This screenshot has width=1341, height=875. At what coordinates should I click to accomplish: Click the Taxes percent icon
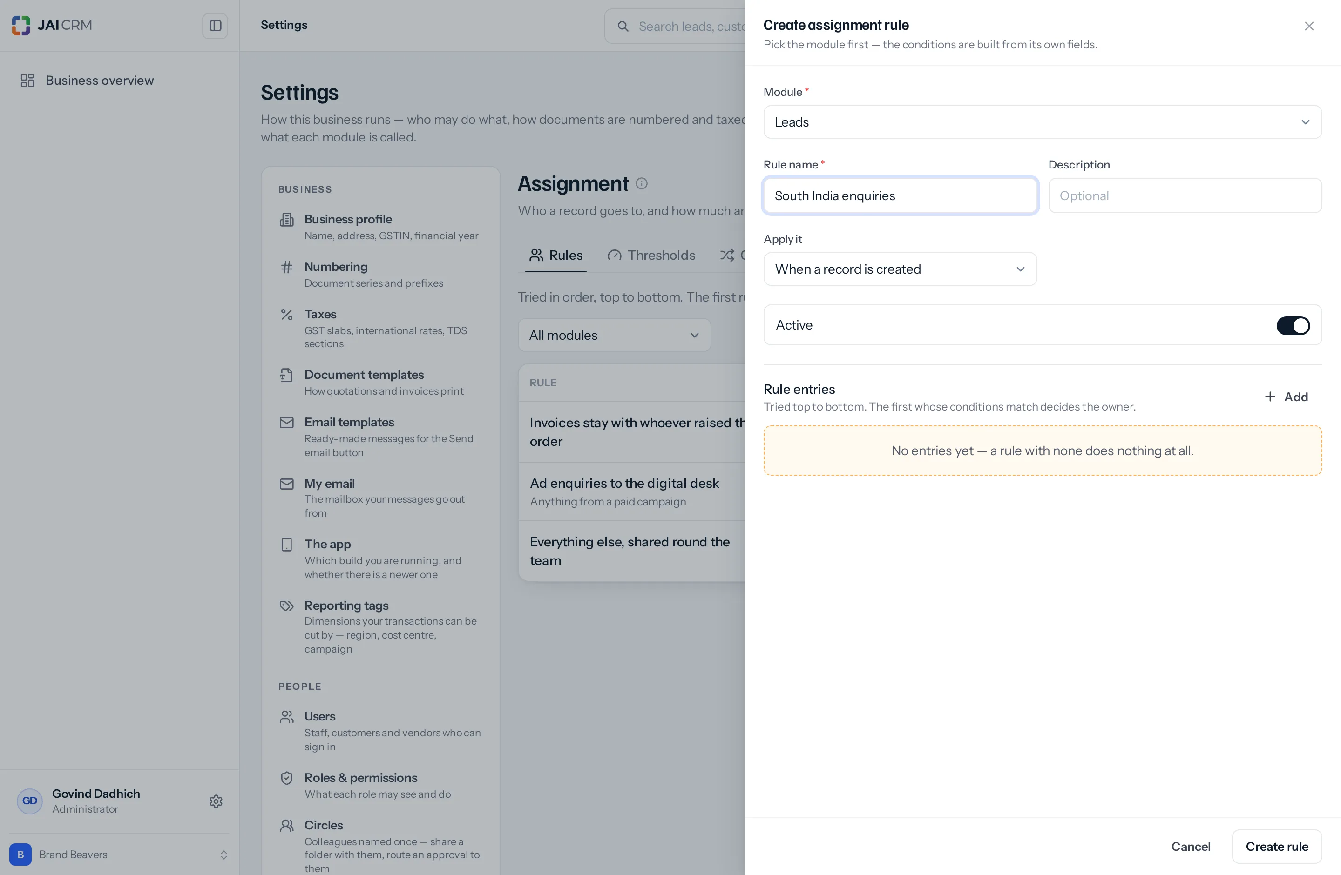point(287,314)
